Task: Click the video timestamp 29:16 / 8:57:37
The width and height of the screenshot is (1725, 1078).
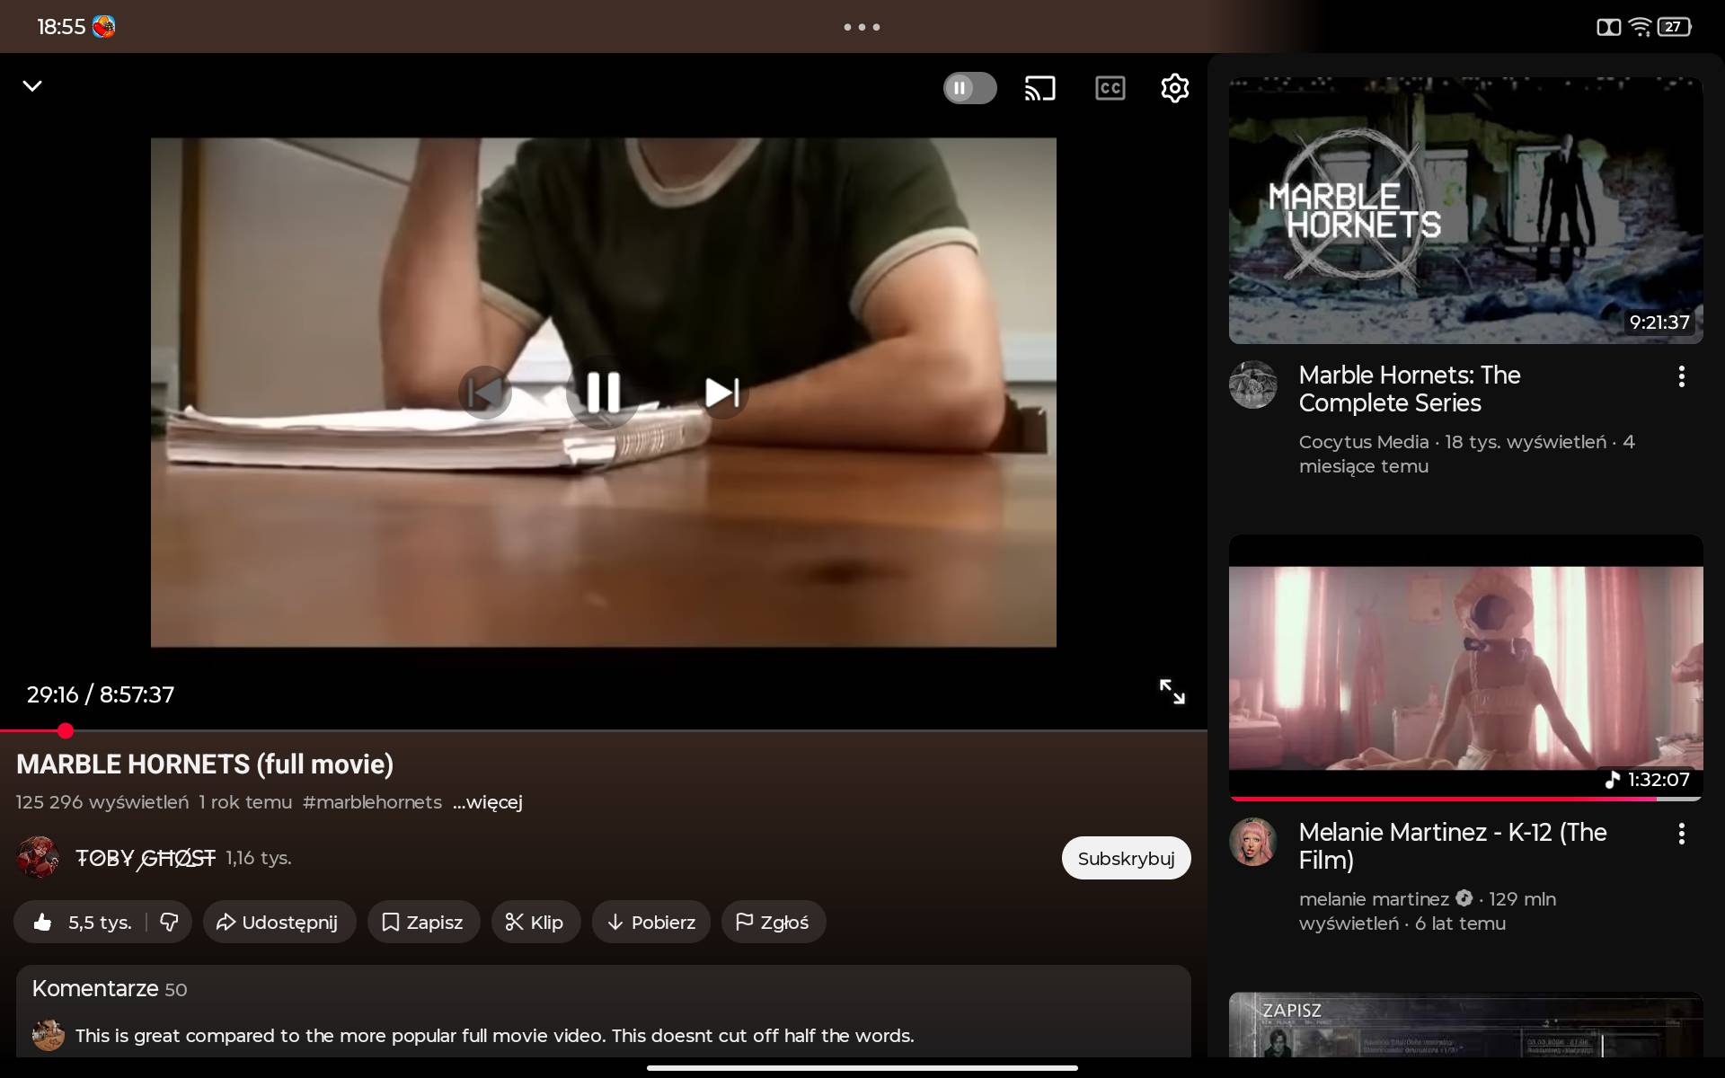Action: (101, 694)
